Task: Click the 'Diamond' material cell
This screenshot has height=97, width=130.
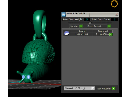Action: pyautogui.click(x=103, y=31)
